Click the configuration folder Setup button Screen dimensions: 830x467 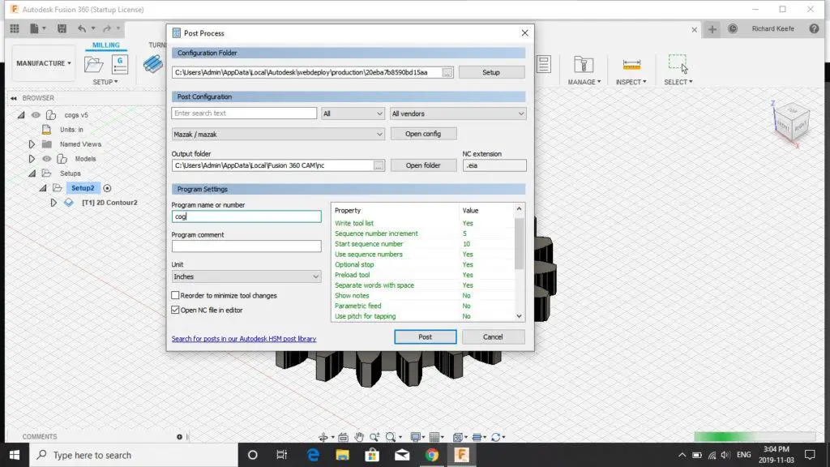[491, 72]
